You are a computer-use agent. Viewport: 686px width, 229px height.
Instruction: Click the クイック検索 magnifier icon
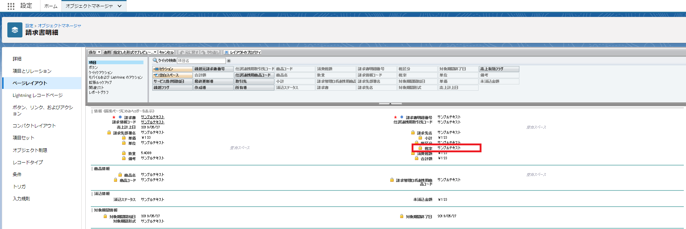point(155,61)
